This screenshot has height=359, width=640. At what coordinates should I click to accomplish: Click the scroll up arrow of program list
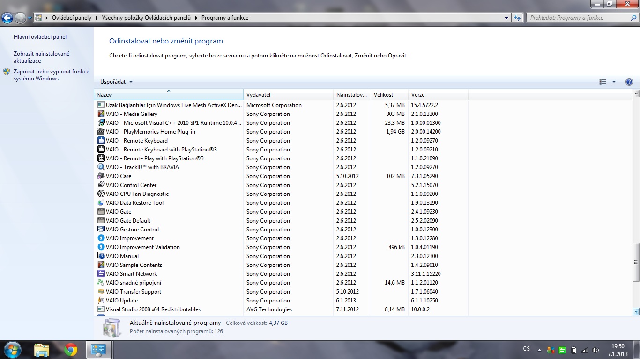(636, 94)
